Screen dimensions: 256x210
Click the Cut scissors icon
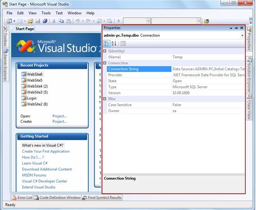point(54,21)
